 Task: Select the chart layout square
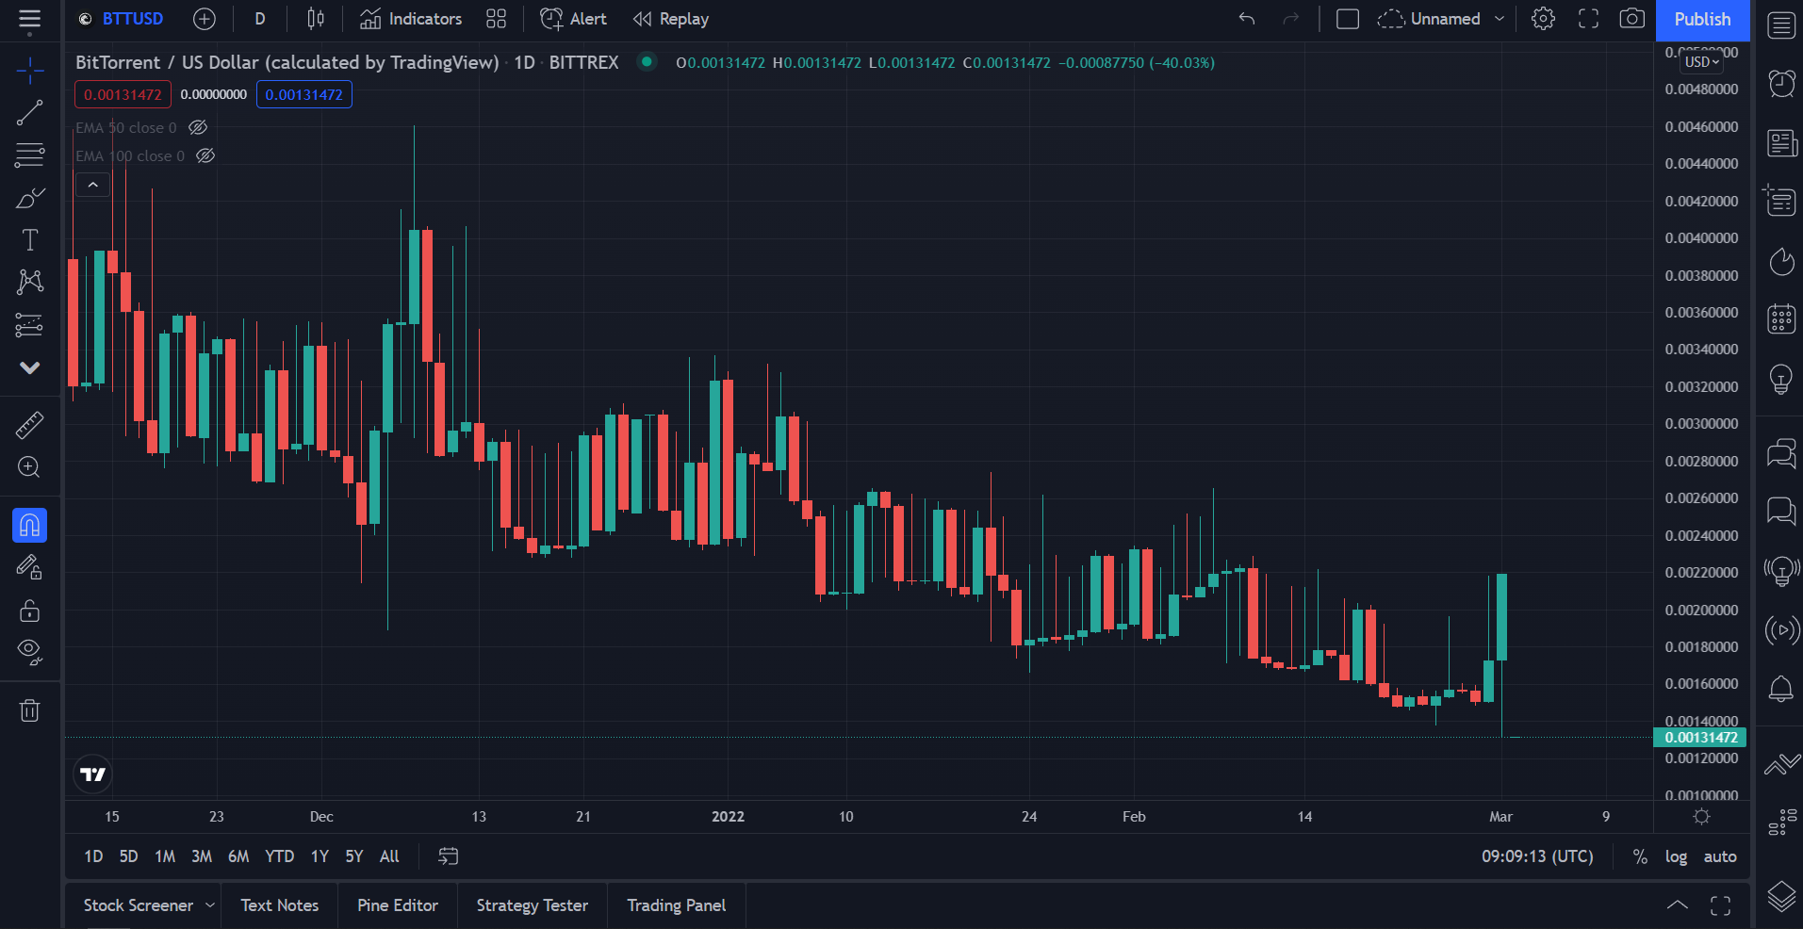coord(1348,19)
